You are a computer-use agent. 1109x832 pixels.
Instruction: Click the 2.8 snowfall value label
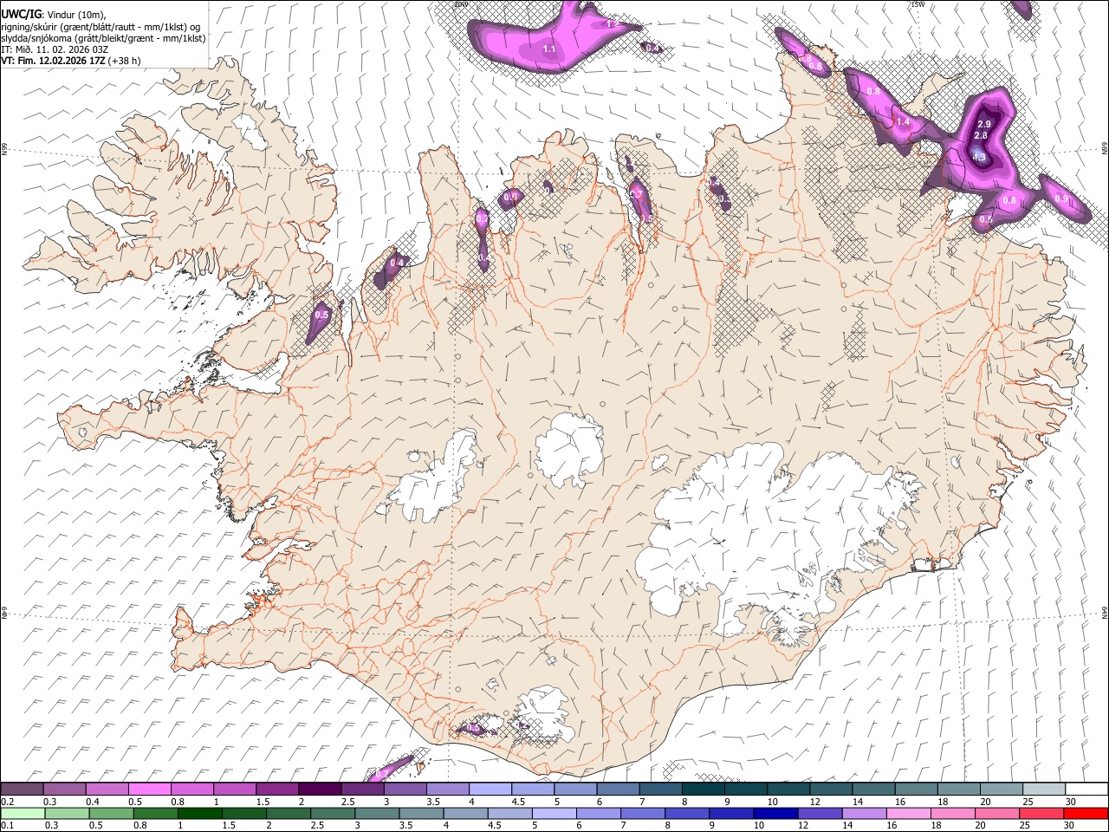(981, 136)
